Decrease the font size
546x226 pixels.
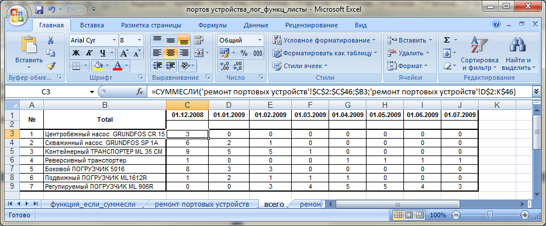coord(137,53)
